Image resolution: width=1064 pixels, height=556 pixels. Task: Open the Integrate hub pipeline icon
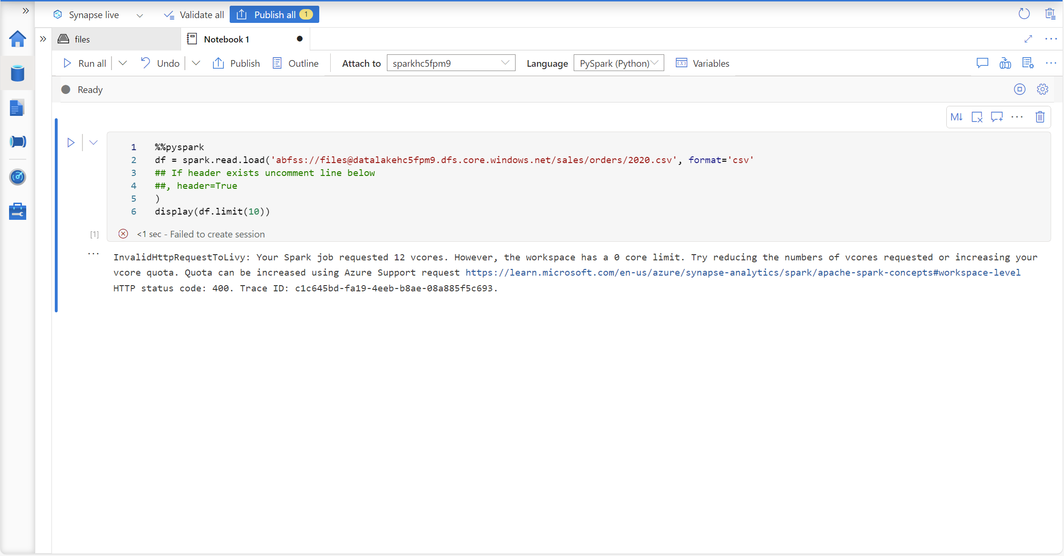18,142
